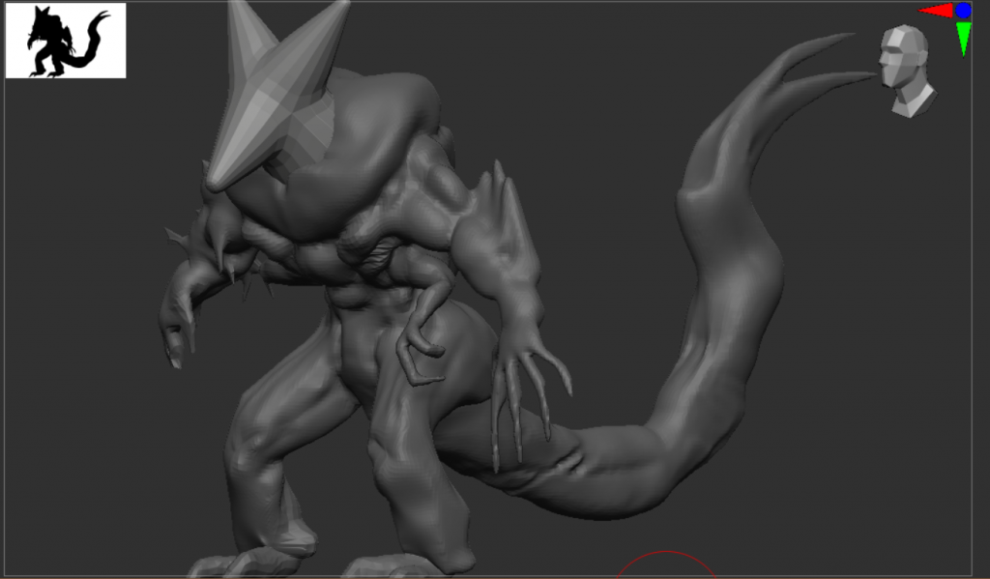The height and width of the screenshot is (579, 990).
Task: Click the green Y axis cone
Action: tap(964, 39)
